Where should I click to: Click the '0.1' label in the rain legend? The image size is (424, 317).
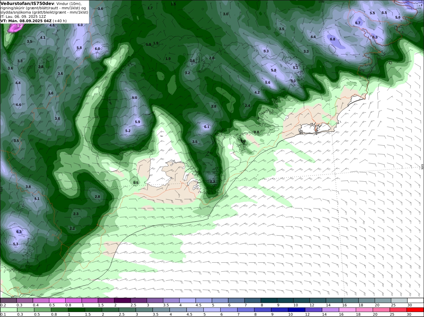click(x=3, y=314)
